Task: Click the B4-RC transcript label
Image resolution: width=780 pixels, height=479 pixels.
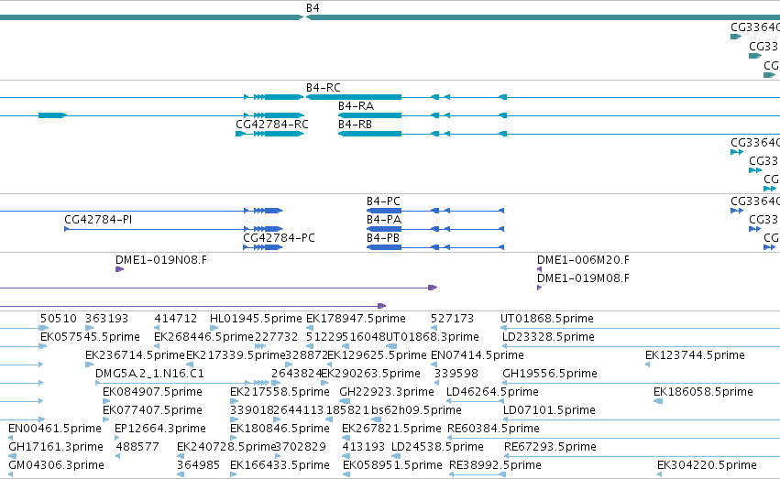Action: tap(324, 87)
